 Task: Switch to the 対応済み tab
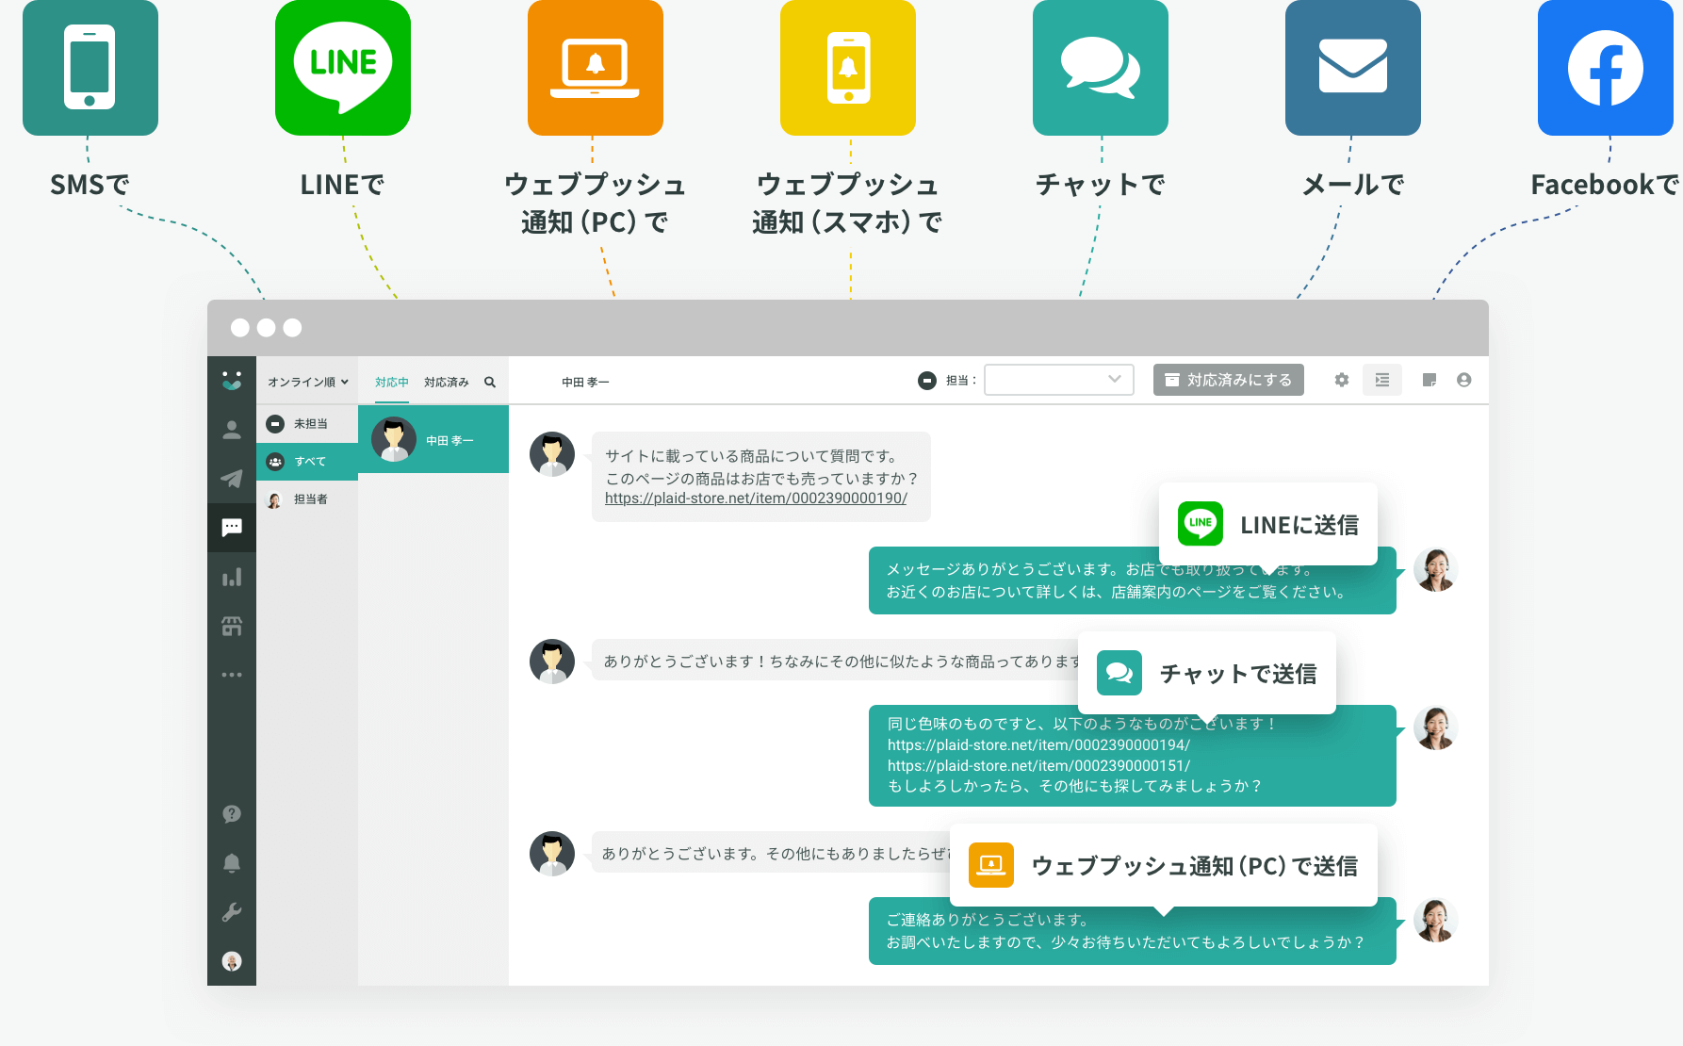tap(447, 382)
